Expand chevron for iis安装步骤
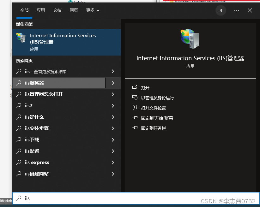Screen dimensions: 260x207 (113, 128)
